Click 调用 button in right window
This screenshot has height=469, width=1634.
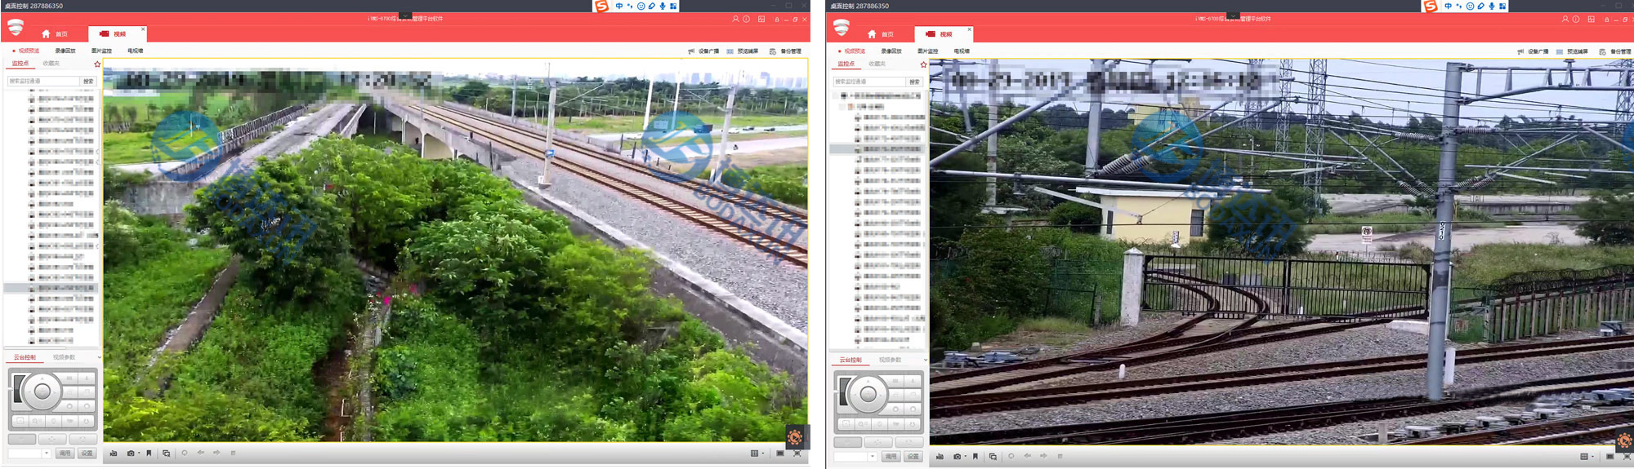pos(891,456)
